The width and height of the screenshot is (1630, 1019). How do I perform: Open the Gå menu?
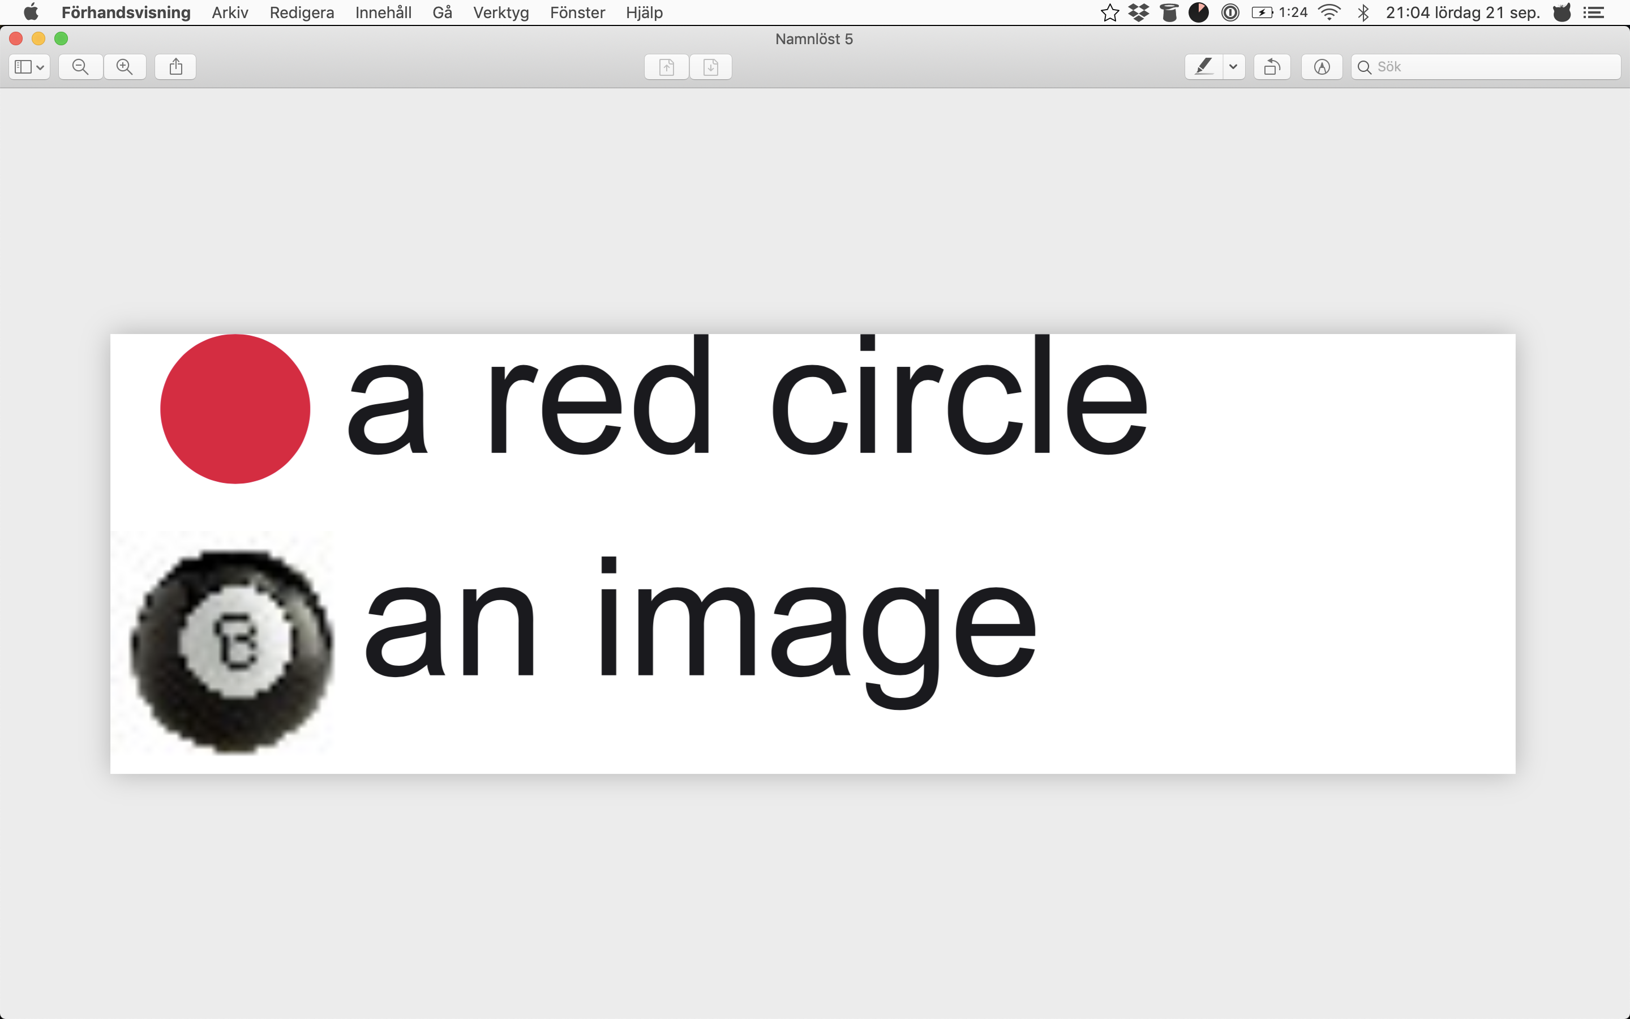pos(443,12)
